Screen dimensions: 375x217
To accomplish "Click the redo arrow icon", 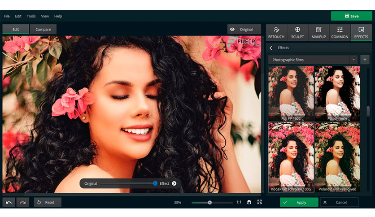I will tap(23, 202).
